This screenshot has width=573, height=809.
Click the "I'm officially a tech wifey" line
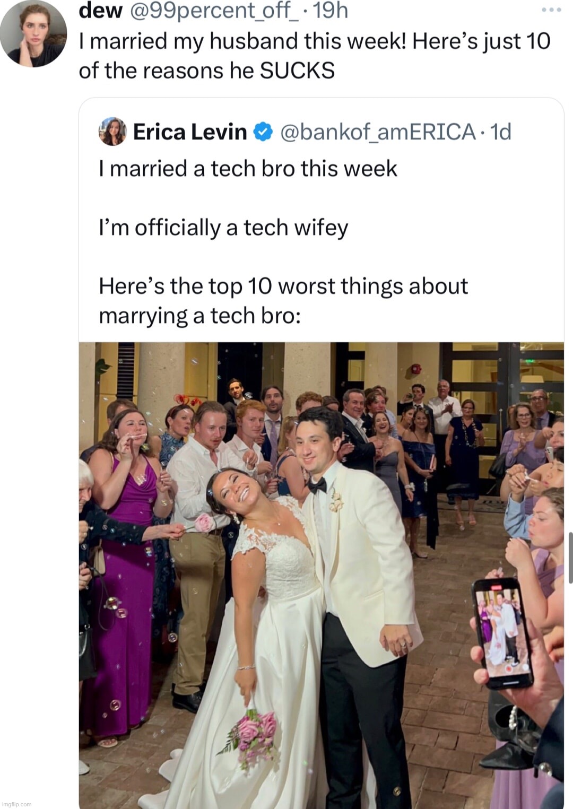223,228
